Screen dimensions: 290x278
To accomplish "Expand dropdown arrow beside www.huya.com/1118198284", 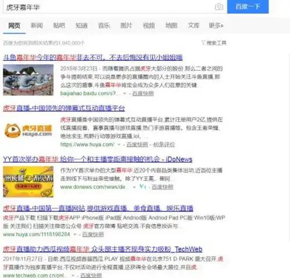I will 75,235.
